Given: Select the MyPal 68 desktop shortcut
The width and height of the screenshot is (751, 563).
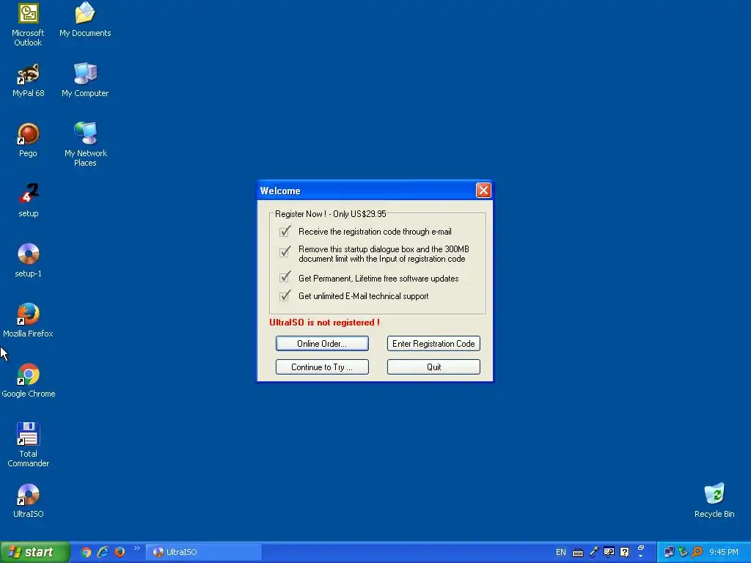Looking at the screenshot, I should click(29, 80).
